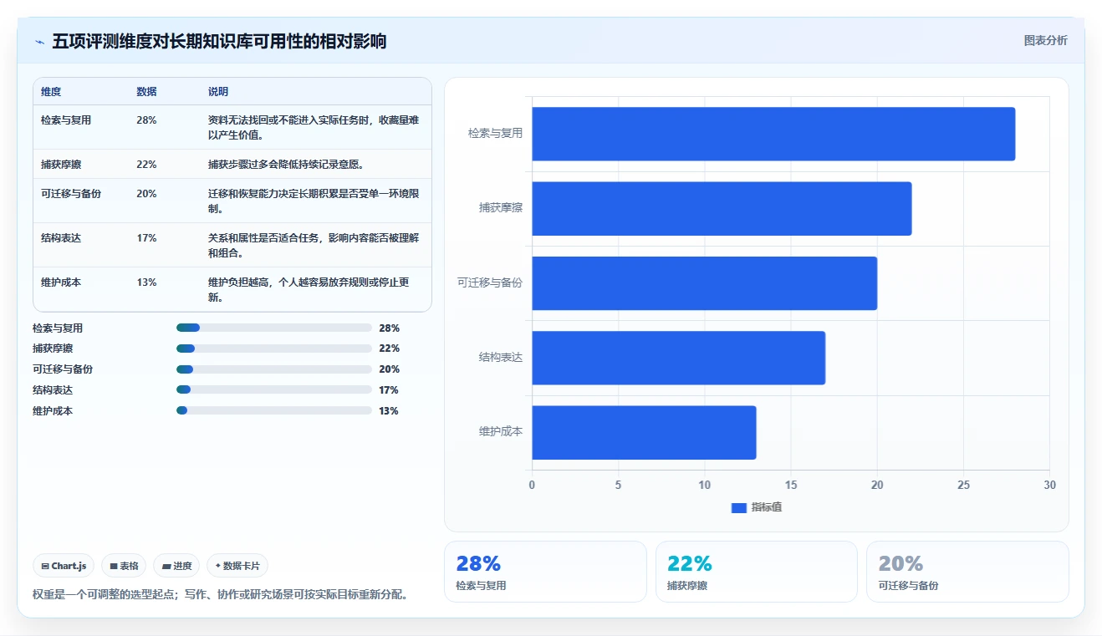1102x636 pixels.
Task: Click the chart bar for 检索与复用
Action: (x=773, y=134)
